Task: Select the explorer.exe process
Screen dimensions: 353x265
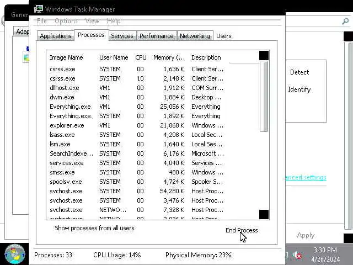Action: (x=137, y=125)
